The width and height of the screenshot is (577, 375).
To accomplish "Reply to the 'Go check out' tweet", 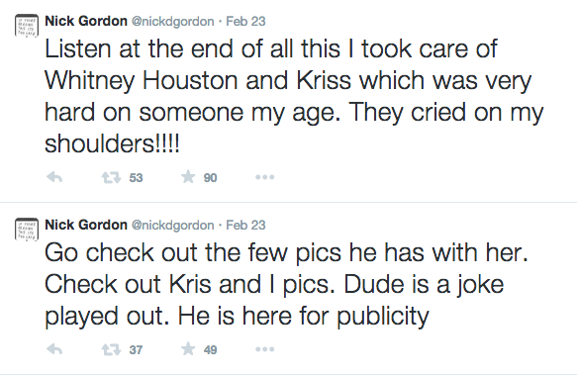I will pos(54,349).
